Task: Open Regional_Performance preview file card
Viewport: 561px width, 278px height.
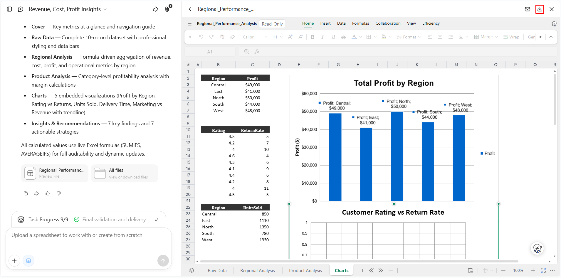Action: tap(55, 173)
